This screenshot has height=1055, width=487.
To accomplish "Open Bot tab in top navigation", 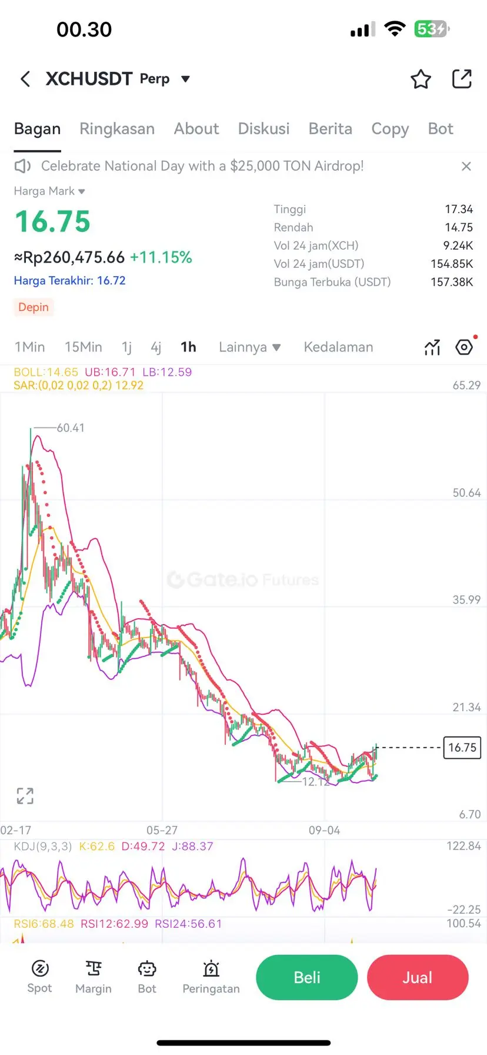I will 441,129.
